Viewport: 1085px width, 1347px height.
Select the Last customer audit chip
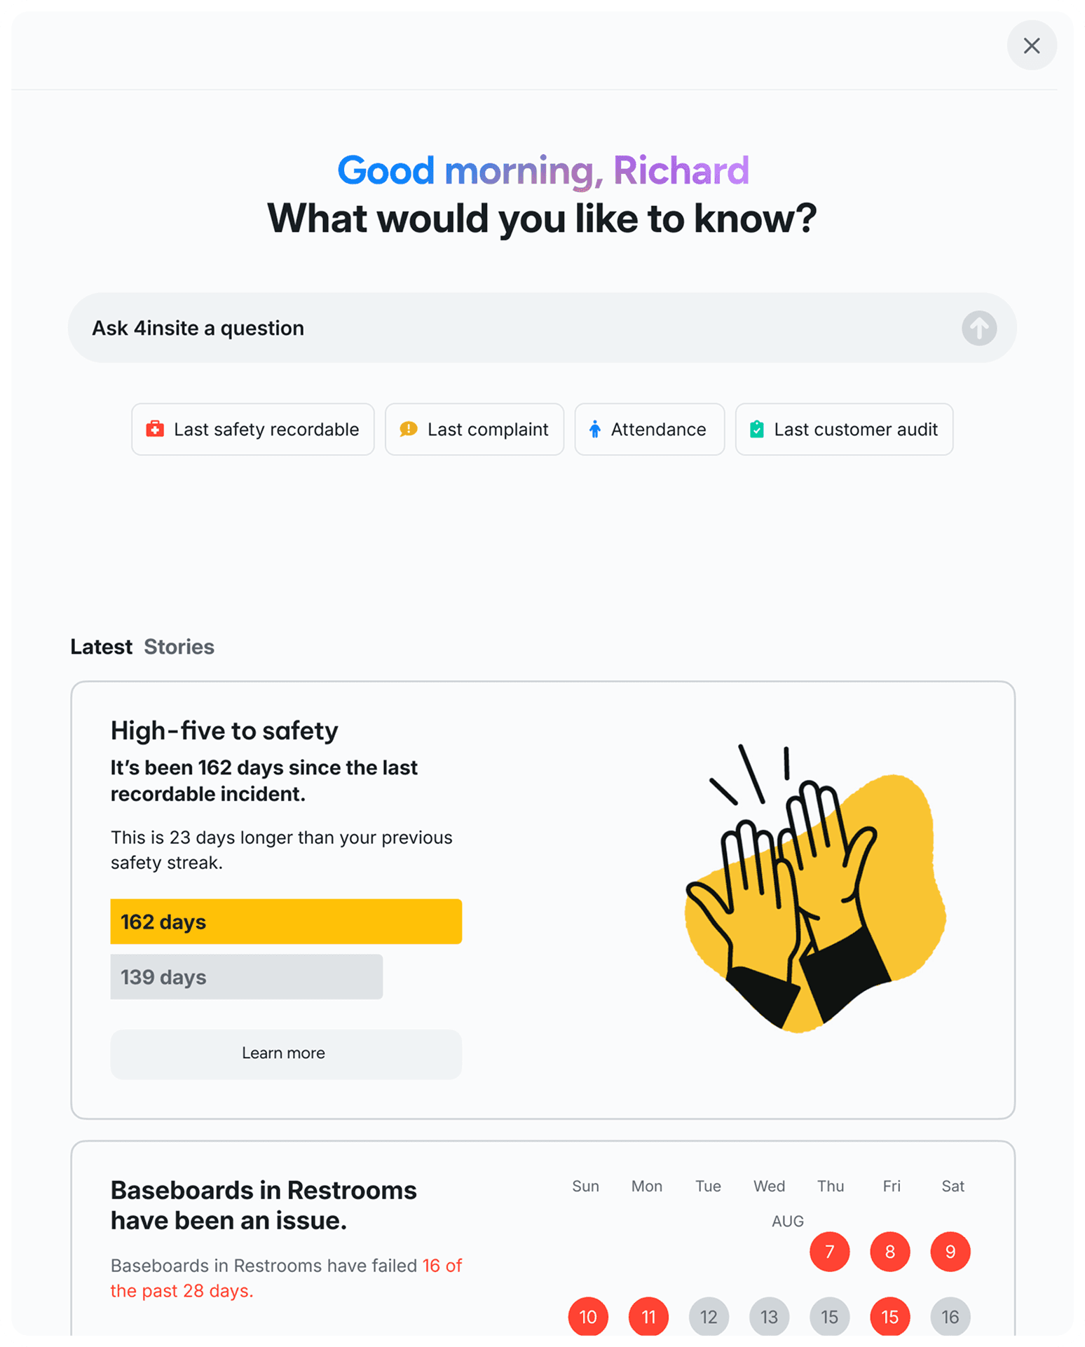(x=844, y=429)
